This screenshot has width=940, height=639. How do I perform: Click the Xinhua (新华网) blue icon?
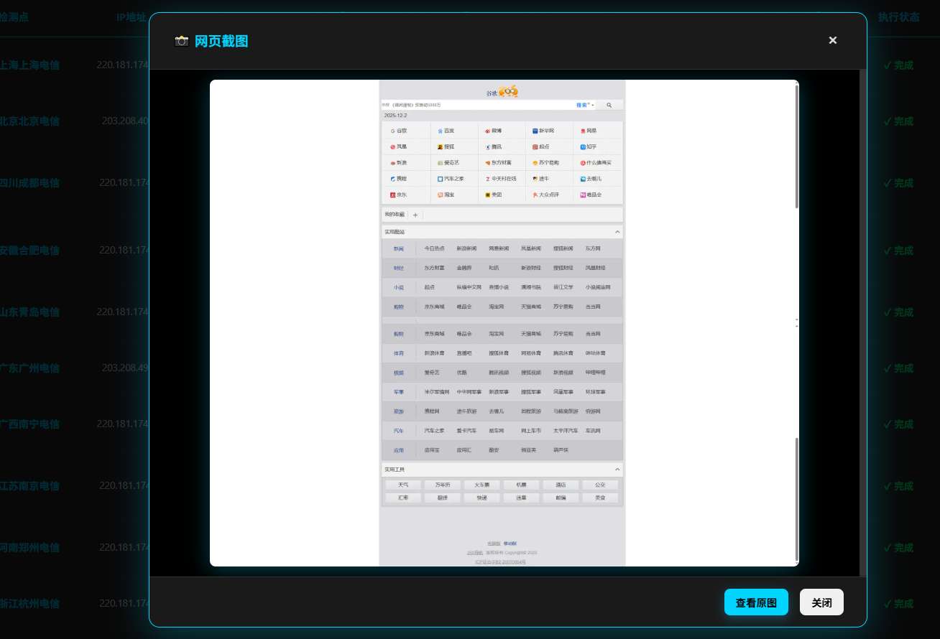coord(535,131)
